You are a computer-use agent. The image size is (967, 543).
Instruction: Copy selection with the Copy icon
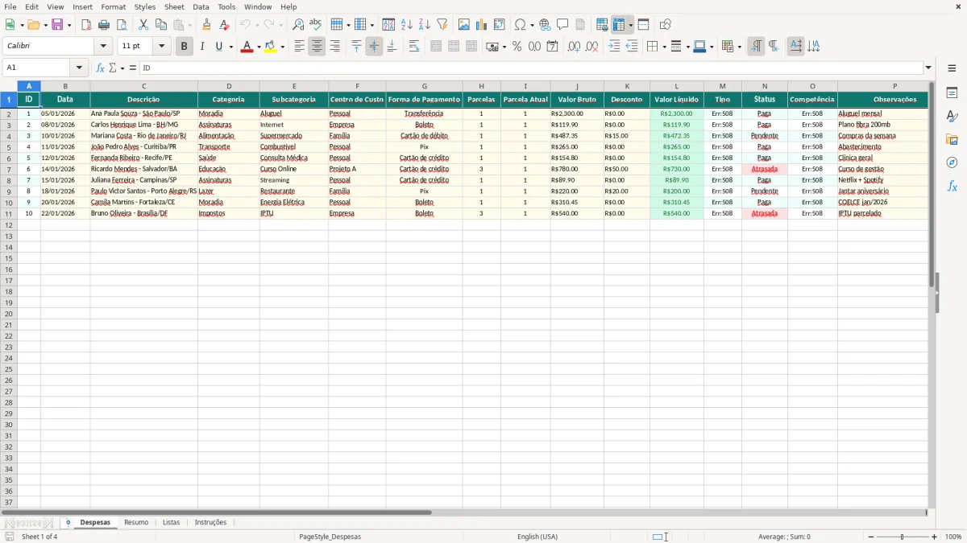tap(161, 25)
